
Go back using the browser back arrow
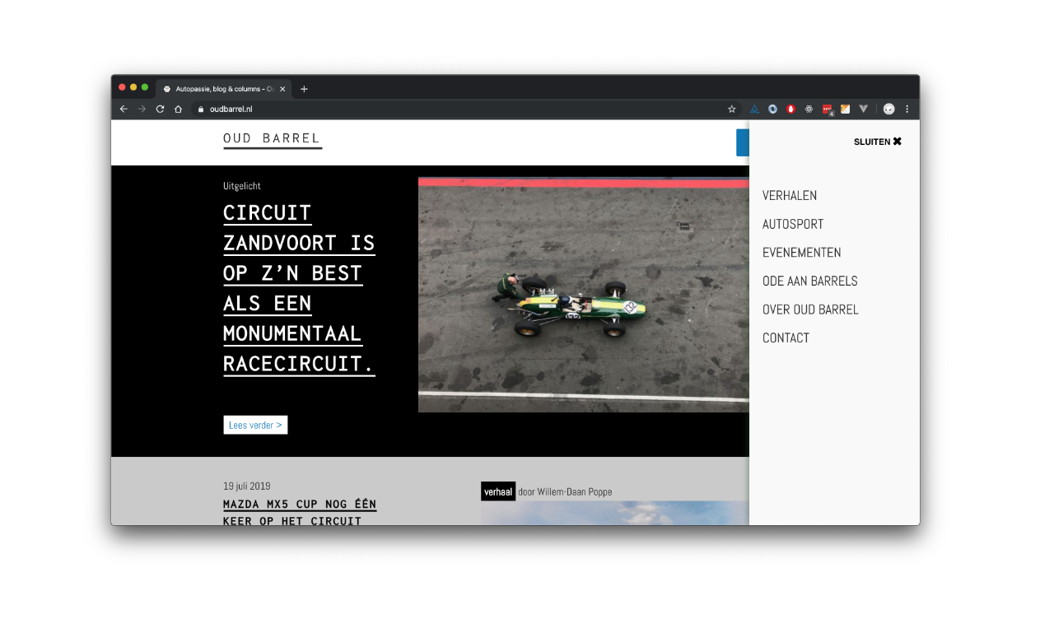(124, 109)
